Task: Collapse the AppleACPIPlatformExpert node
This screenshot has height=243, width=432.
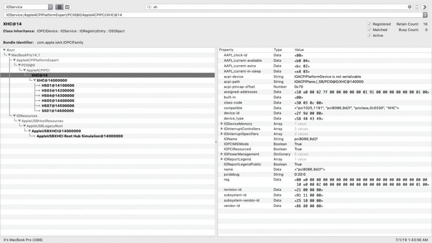Action: (14, 60)
